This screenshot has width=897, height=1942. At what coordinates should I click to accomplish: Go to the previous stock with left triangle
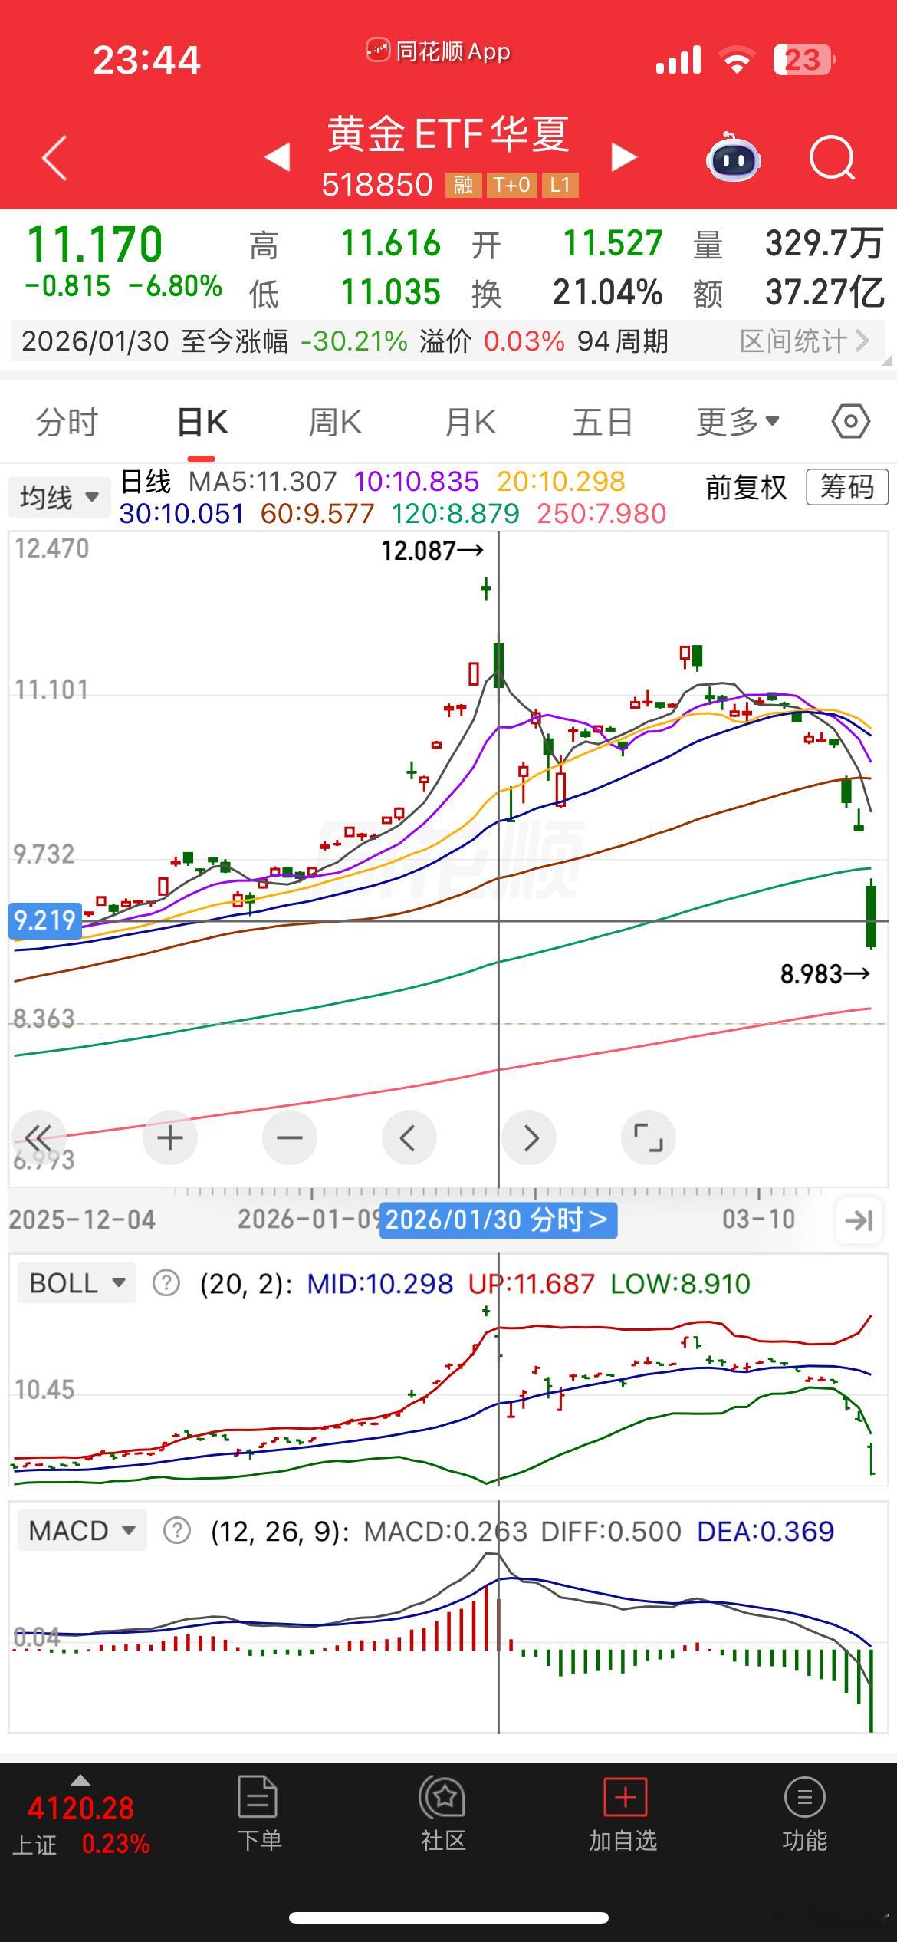(277, 157)
